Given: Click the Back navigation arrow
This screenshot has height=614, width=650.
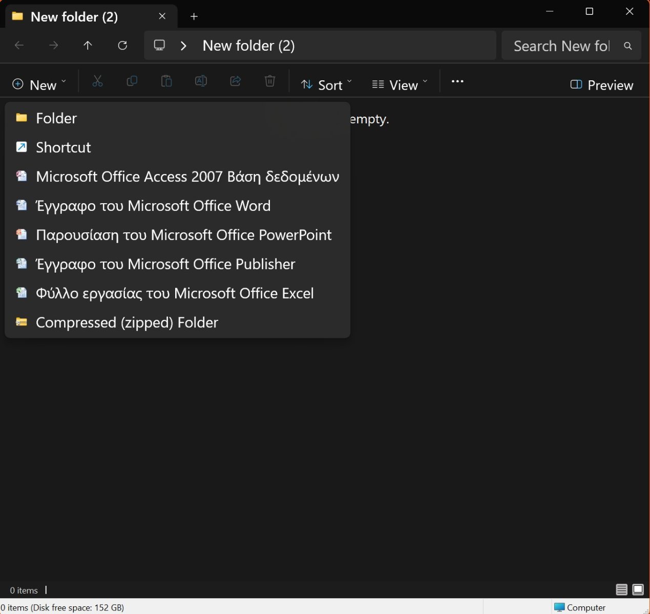Looking at the screenshot, I should (x=19, y=46).
